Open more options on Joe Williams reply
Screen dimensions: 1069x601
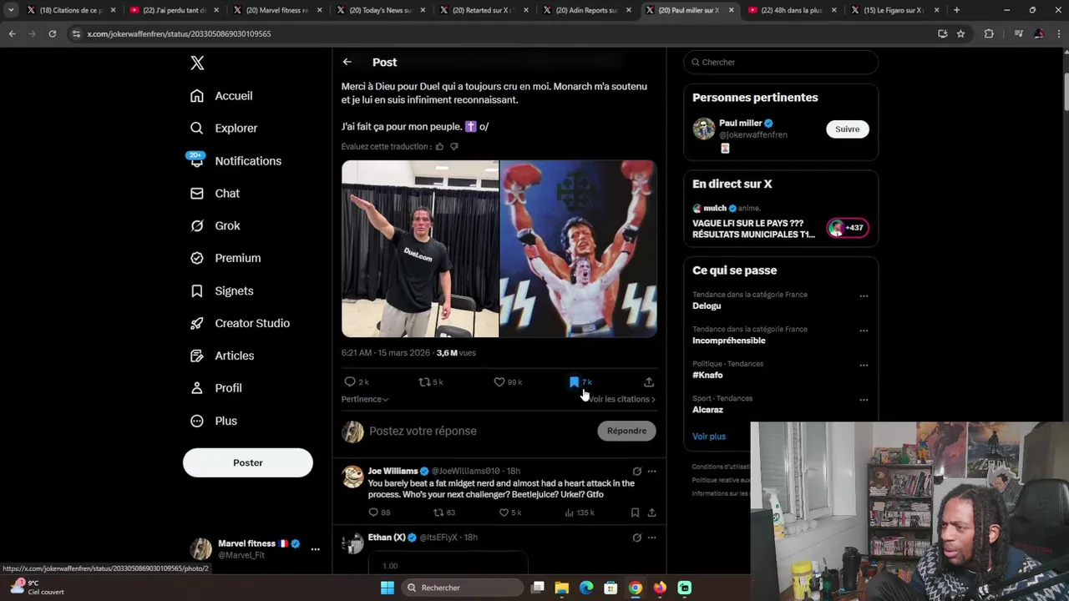coord(651,472)
